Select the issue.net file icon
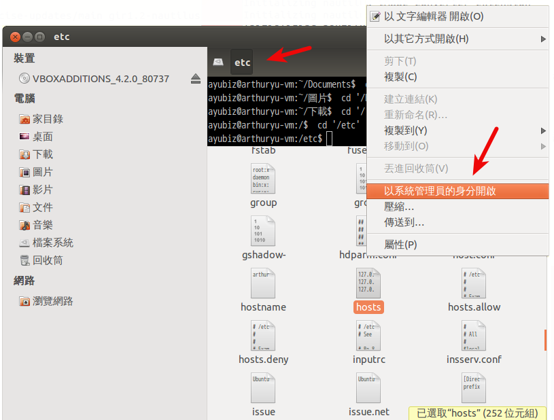 tap(368, 387)
